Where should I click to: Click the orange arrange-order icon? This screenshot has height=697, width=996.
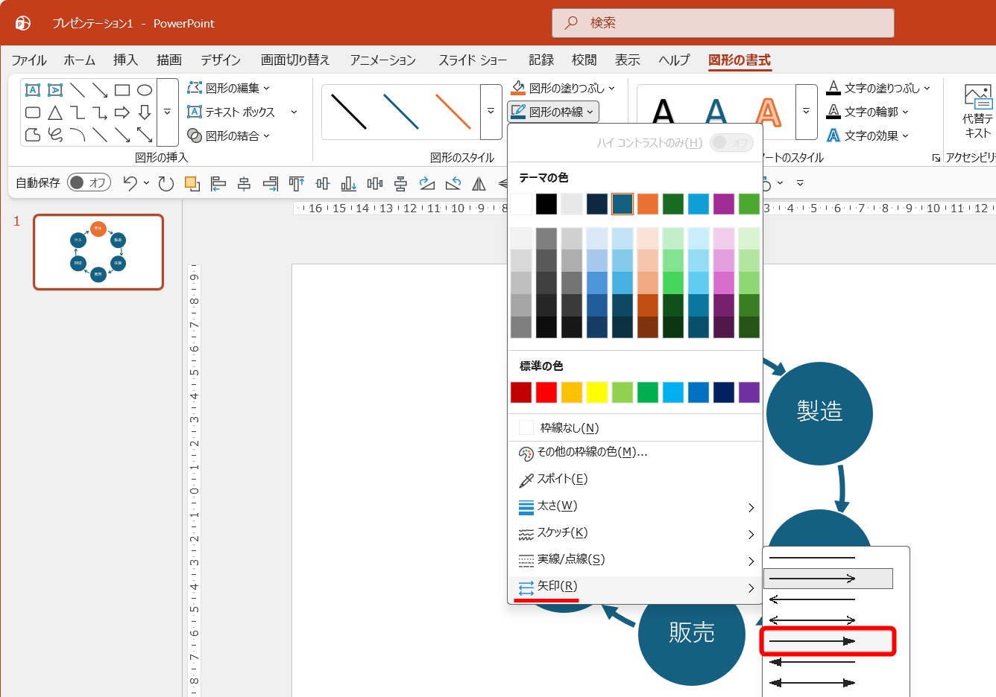pyautogui.click(x=192, y=183)
